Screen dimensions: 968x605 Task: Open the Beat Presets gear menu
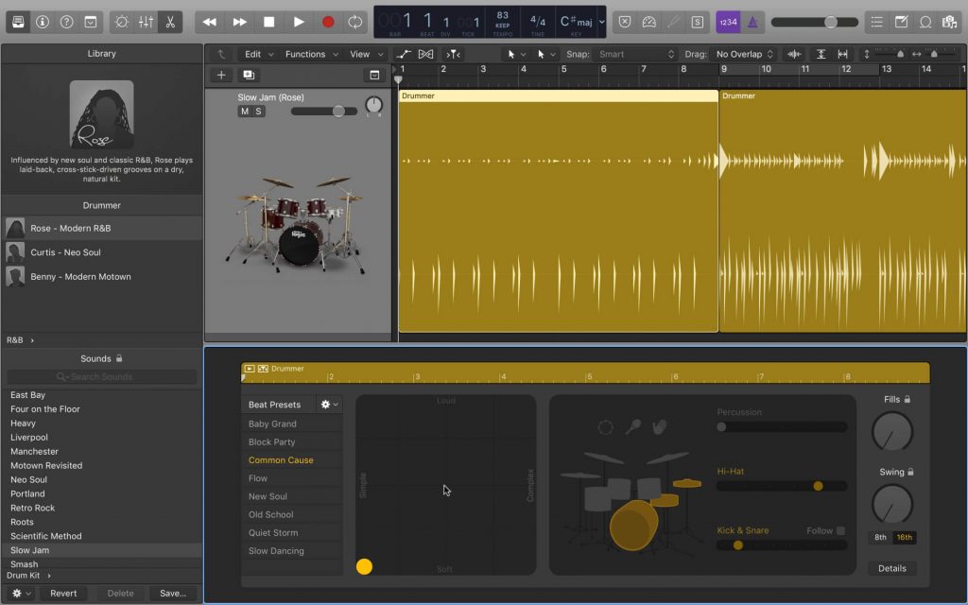point(329,405)
